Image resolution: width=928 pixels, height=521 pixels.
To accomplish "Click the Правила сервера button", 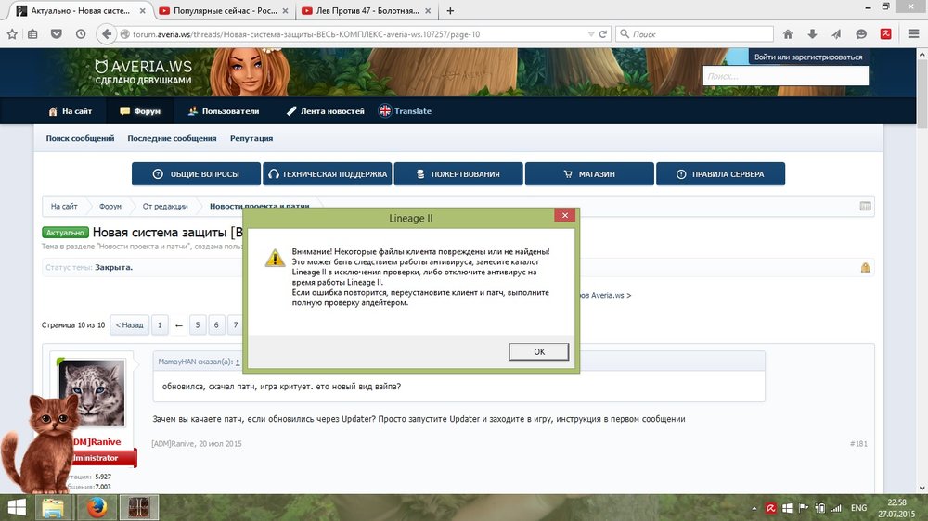I will pyautogui.click(x=720, y=174).
